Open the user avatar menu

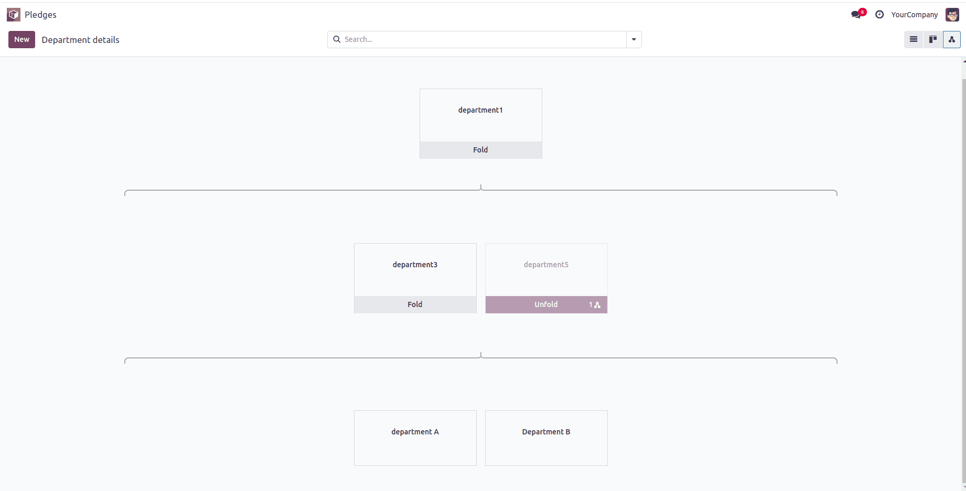tap(952, 15)
